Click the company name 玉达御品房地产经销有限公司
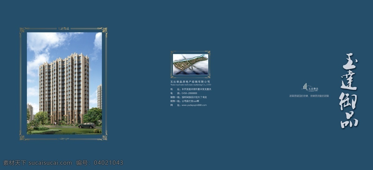373x170 pixels. [x=190, y=81]
